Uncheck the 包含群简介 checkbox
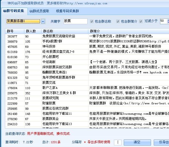 point(118,21)
